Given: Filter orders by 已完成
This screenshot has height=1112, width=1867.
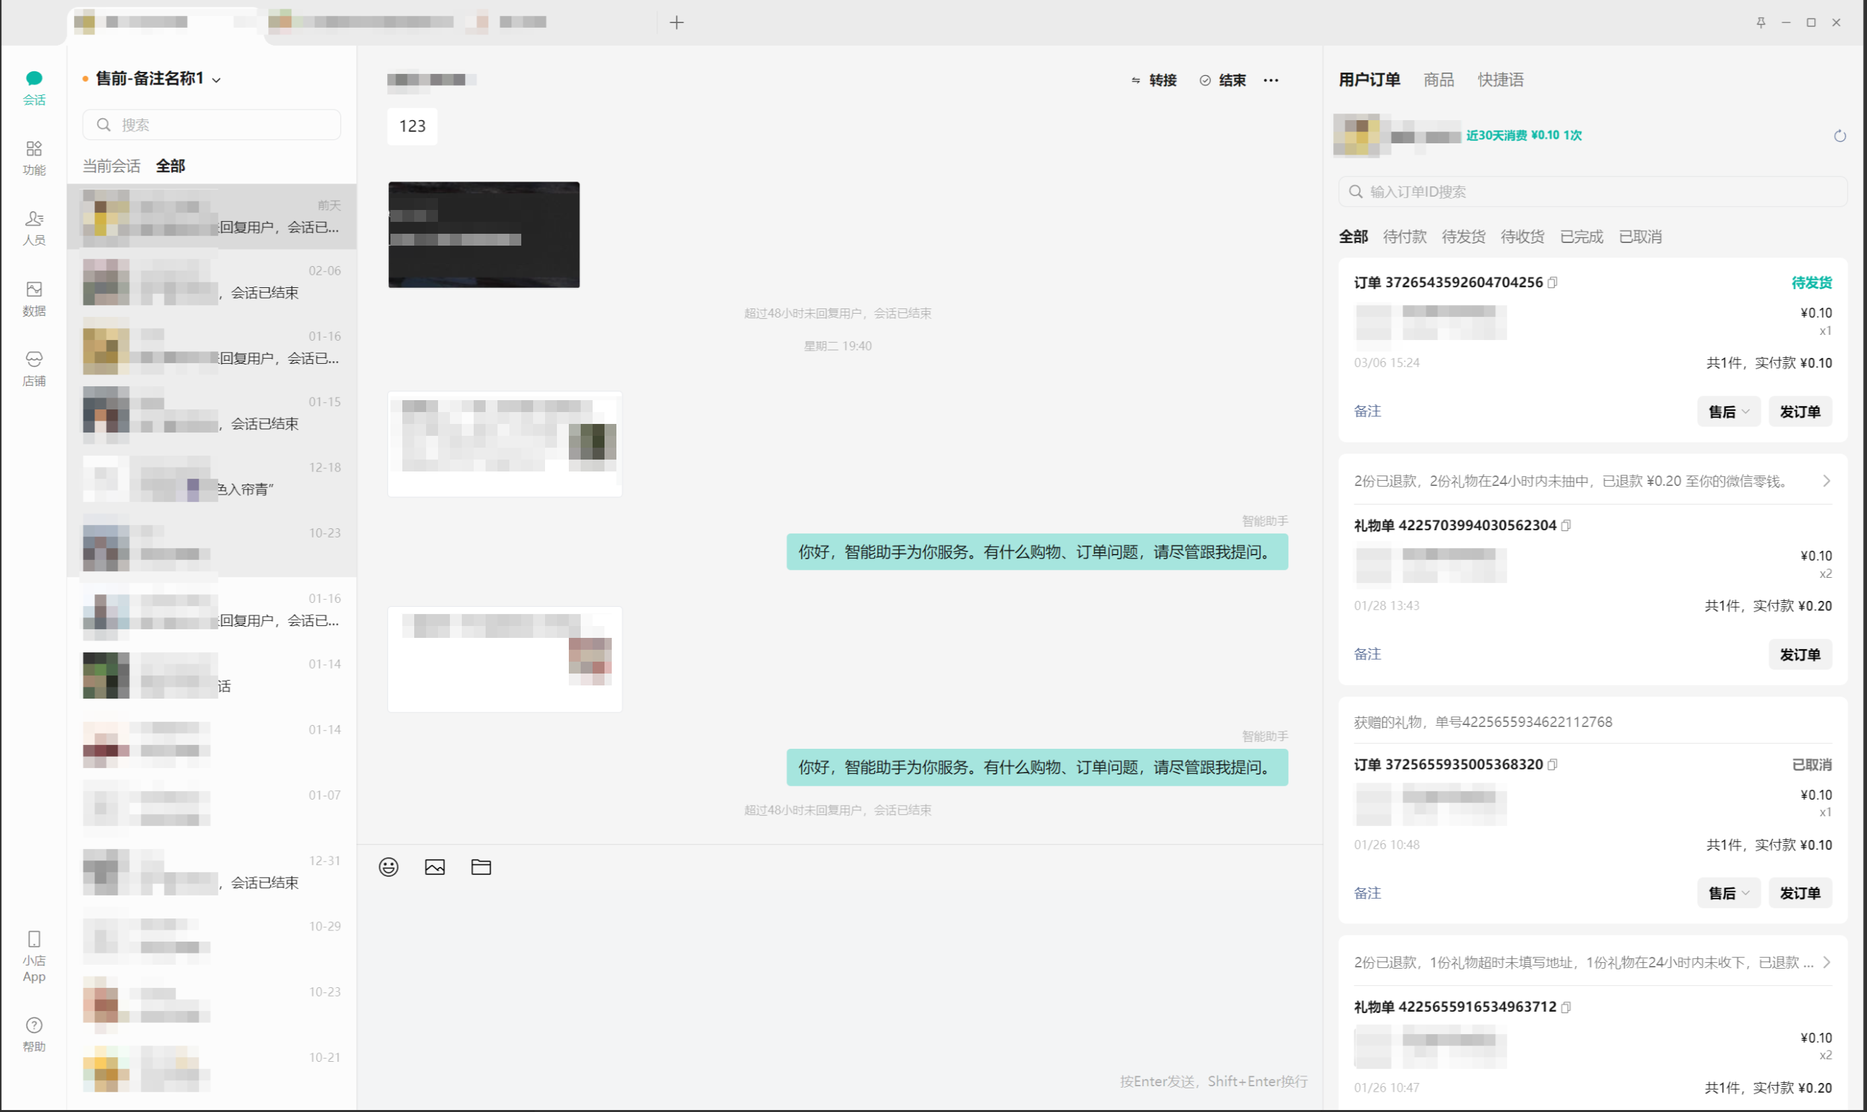Looking at the screenshot, I should (1582, 237).
